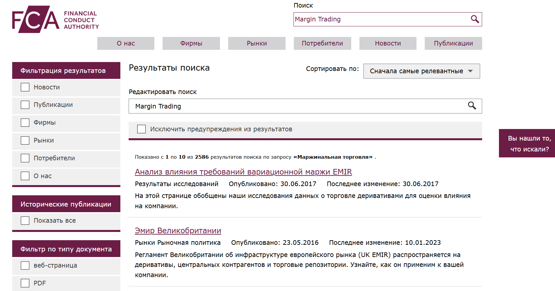Tick the Фирмы filter checkbox
The image size is (555, 291).
(25, 122)
